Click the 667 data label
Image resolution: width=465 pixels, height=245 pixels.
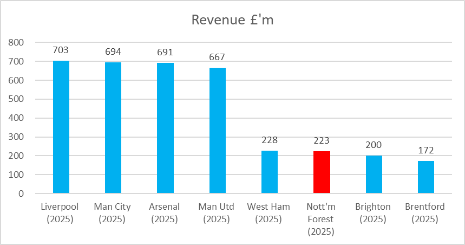(x=217, y=57)
